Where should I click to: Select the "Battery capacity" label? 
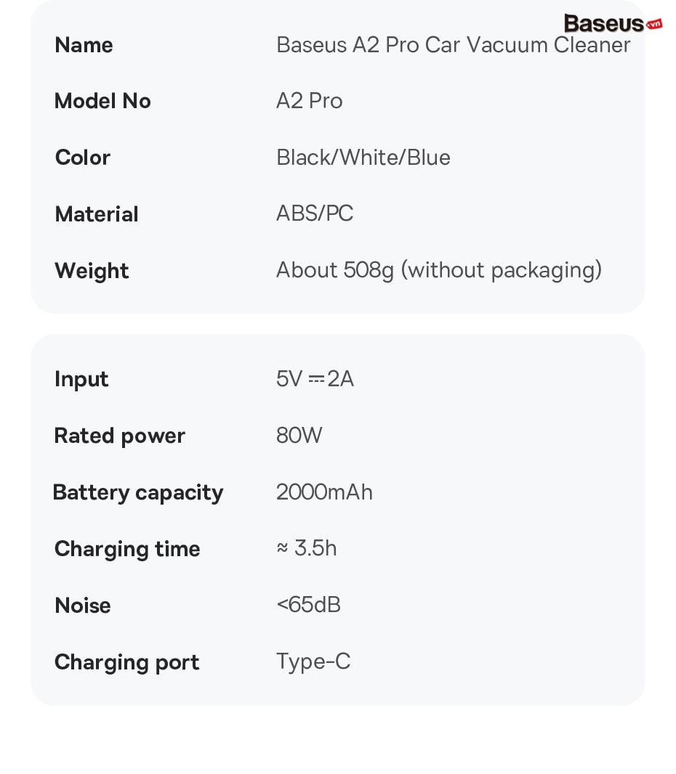coord(138,492)
